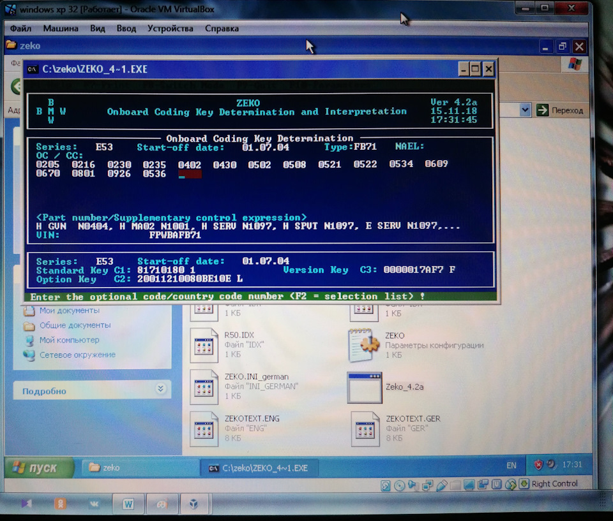Click the audio indicator in VM status bar
613x521 pixels.
click(x=413, y=485)
